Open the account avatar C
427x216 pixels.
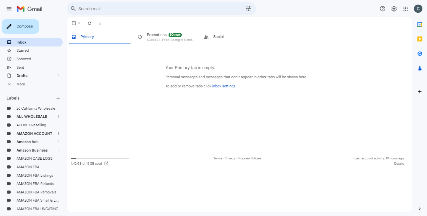tap(418, 9)
